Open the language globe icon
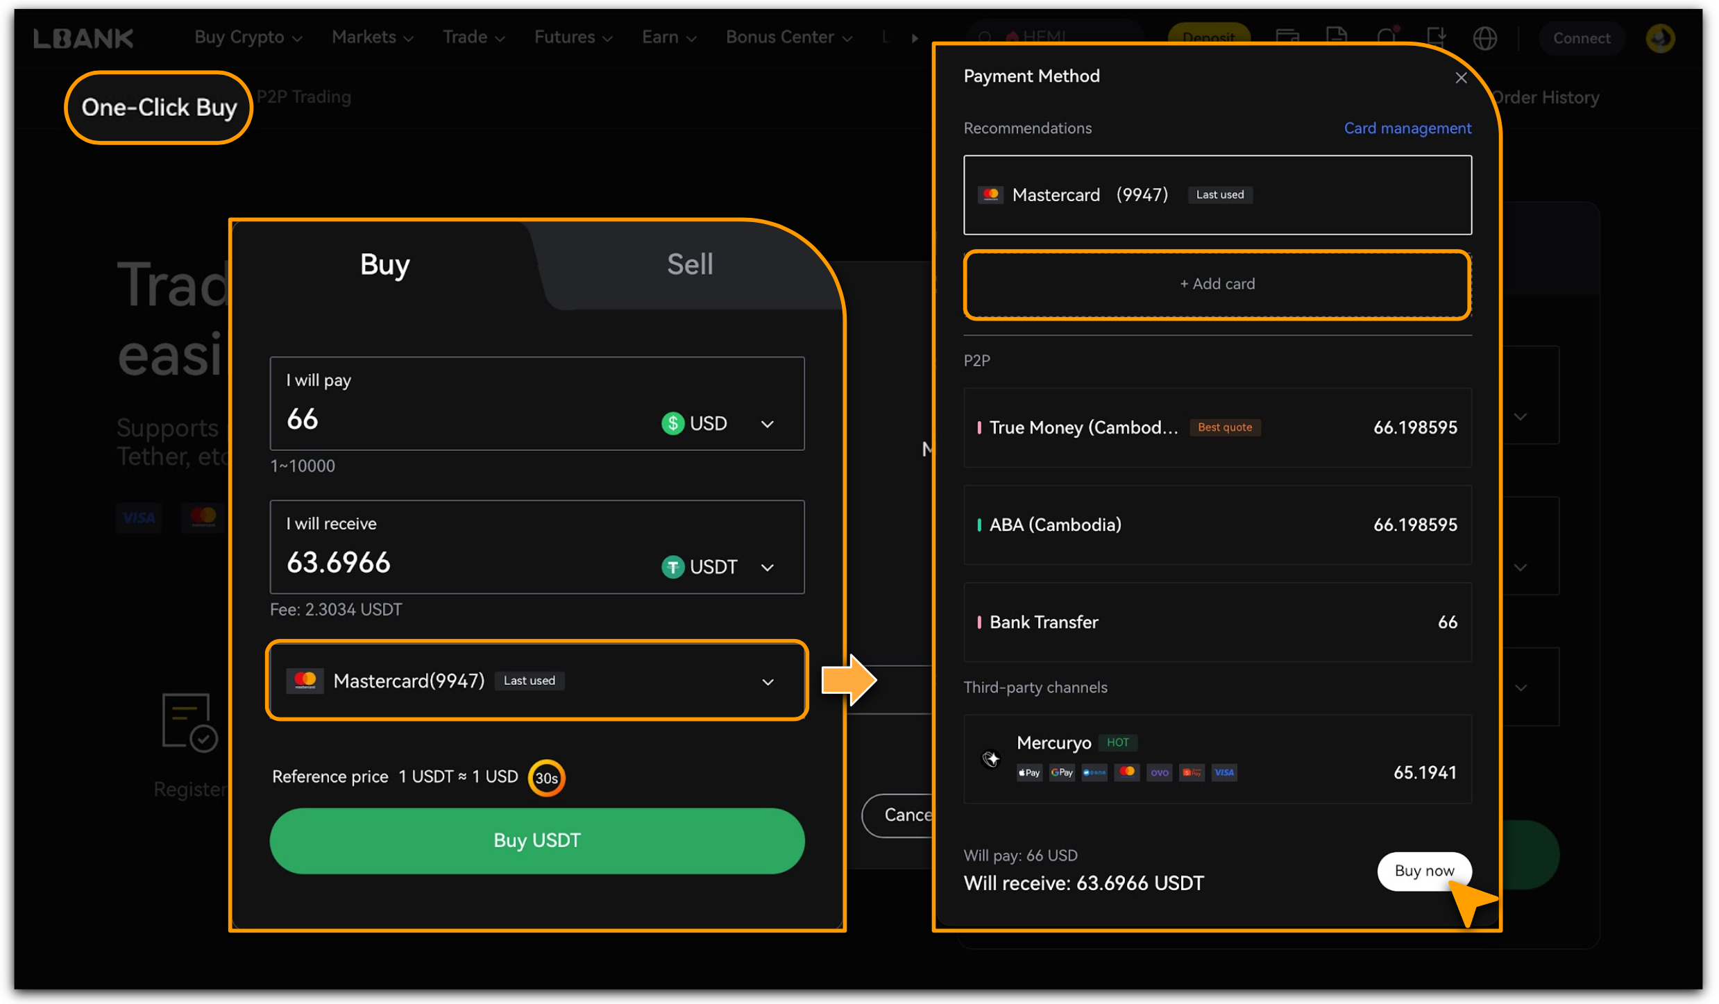The width and height of the screenshot is (1719, 1004). (1484, 38)
